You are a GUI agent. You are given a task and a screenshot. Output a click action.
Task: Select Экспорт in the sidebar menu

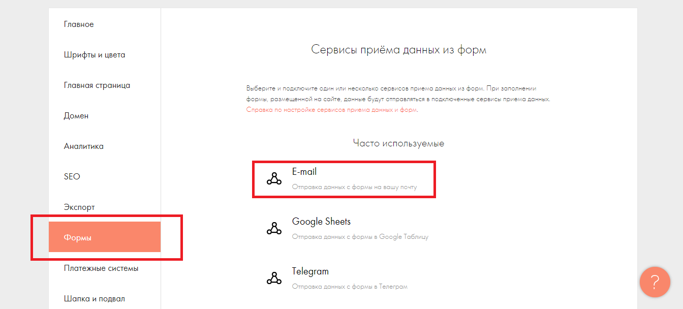79,207
